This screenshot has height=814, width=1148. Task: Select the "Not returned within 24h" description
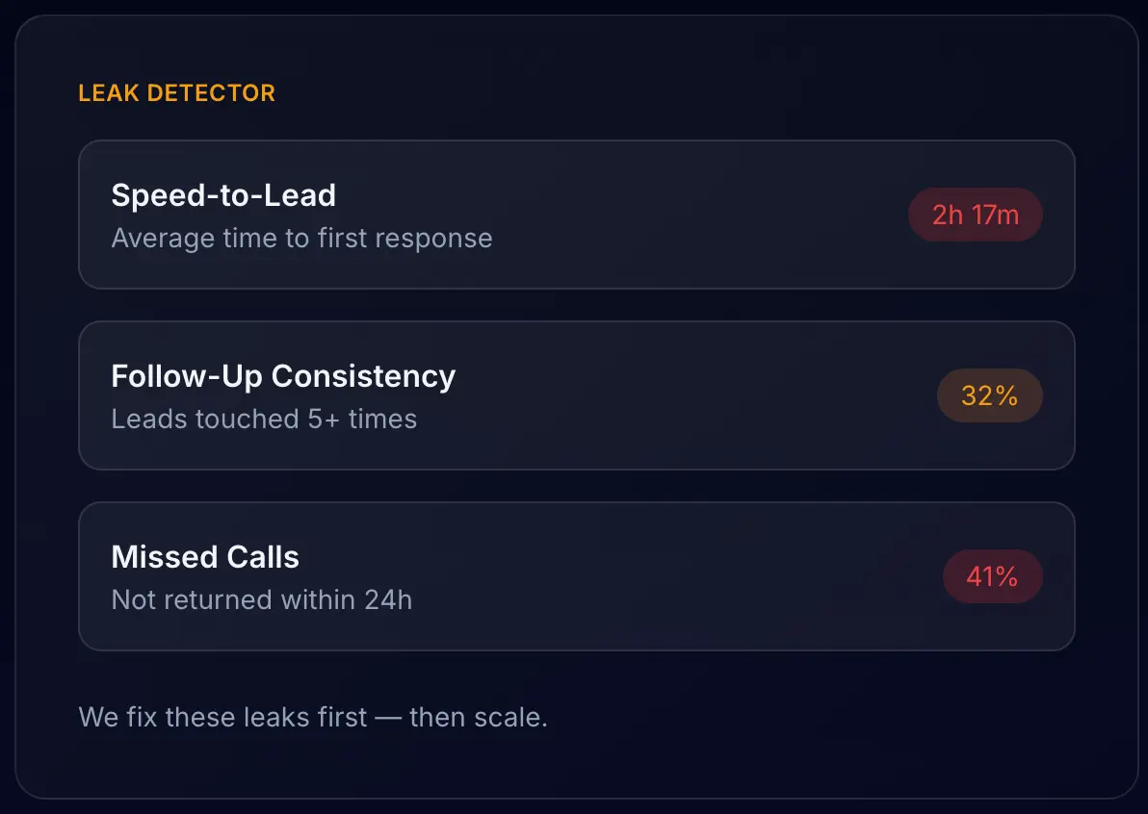(261, 600)
